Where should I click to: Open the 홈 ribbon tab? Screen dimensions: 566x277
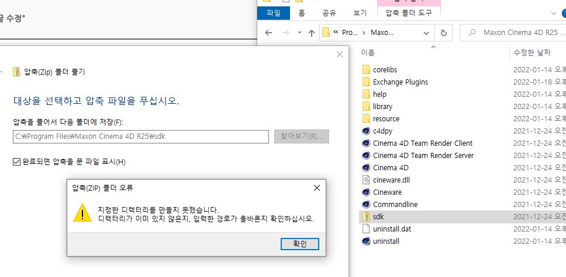(302, 13)
